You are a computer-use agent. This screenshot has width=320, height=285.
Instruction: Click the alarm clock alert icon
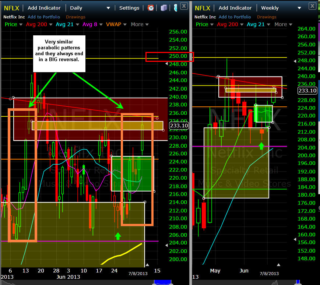(151, 8)
